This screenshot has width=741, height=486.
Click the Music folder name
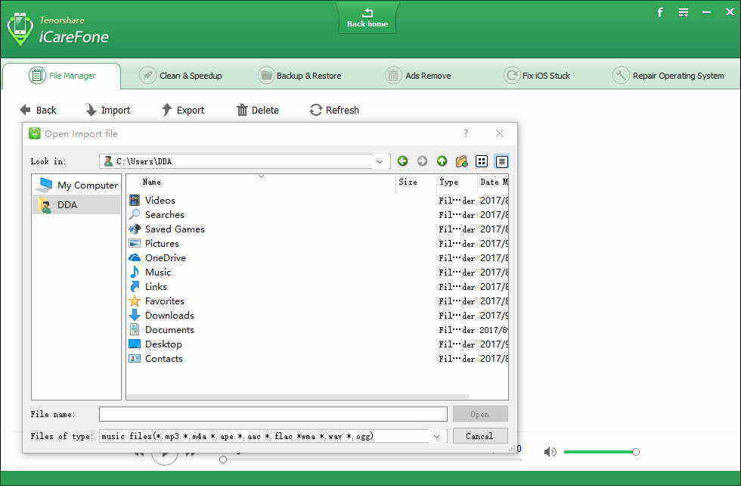click(x=158, y=272)
